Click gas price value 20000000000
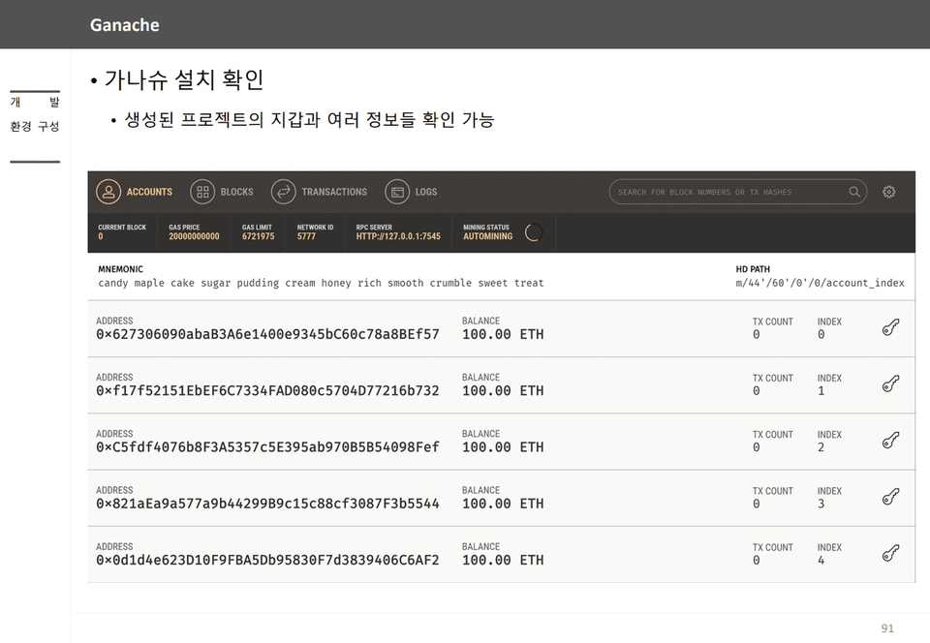 (x=194, y=236)
